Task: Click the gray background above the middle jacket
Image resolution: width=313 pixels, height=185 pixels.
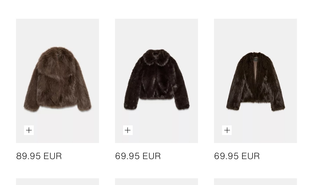Action: [x=156, y=33]
